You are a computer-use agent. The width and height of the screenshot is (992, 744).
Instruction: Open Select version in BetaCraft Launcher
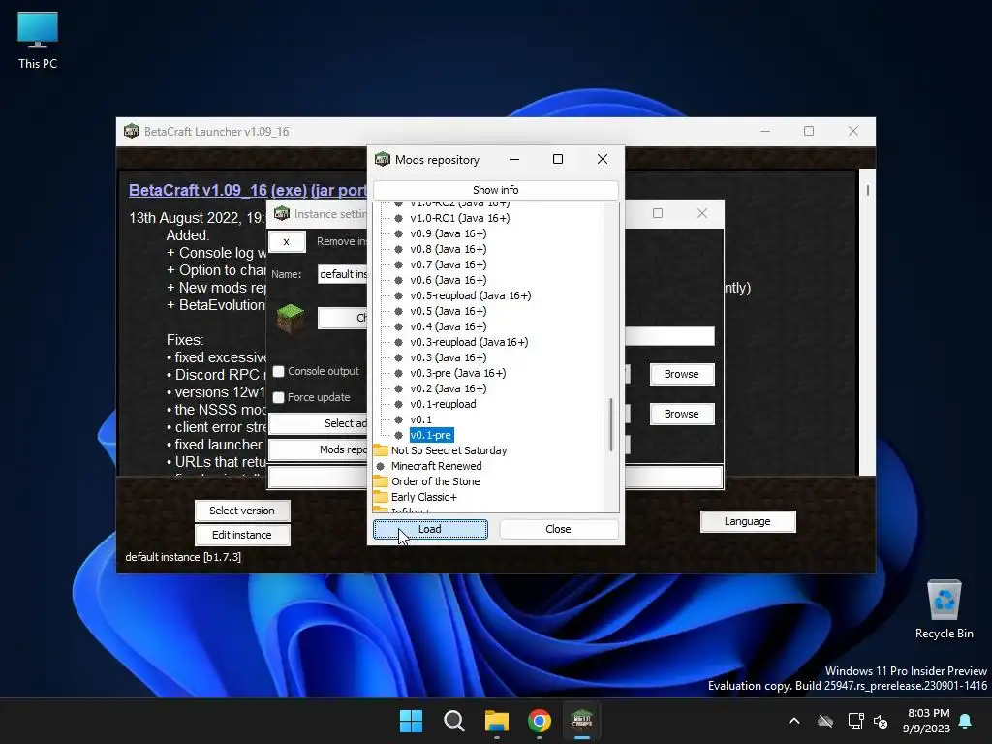[x=242, y=511]
